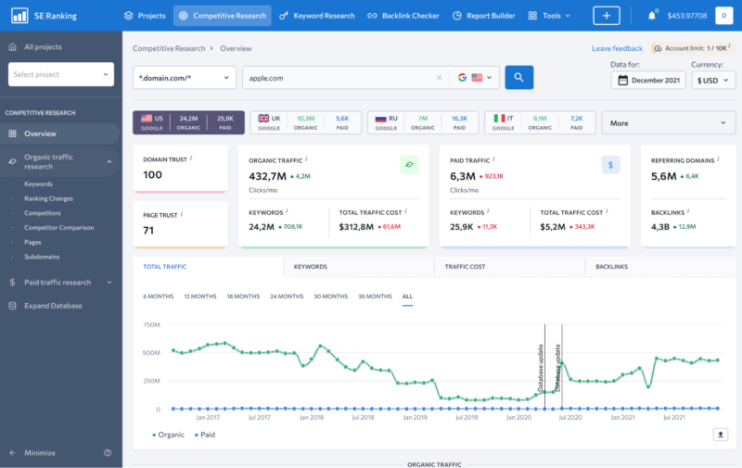Open notifications bell icon
This screenshot has height=468, width=742.
652,16
